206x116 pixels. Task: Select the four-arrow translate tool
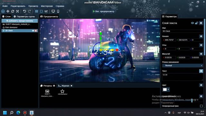click(8, 11)
